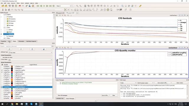The width and height of the screenshot is (189, 106).
Task: Switch to the Animation View tab
Action: pos(60,98)
